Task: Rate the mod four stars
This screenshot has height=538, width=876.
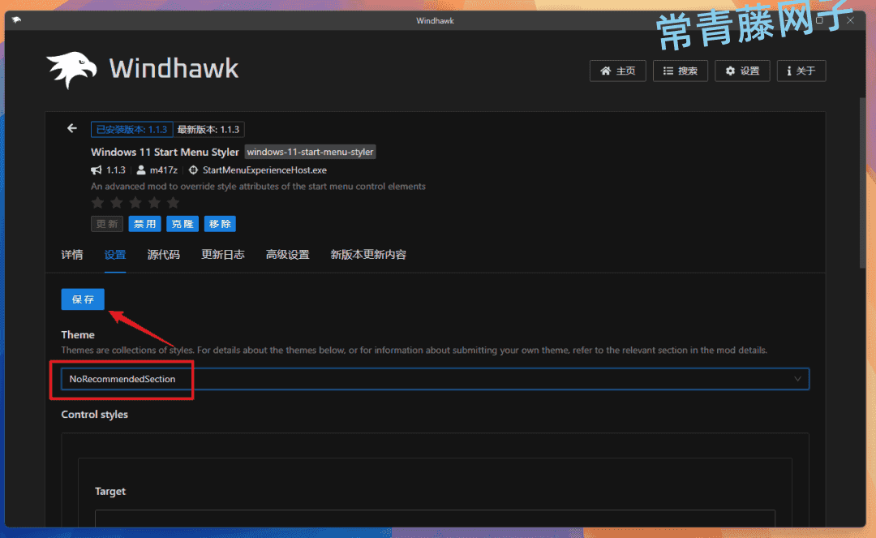Action: click(154, 202)
